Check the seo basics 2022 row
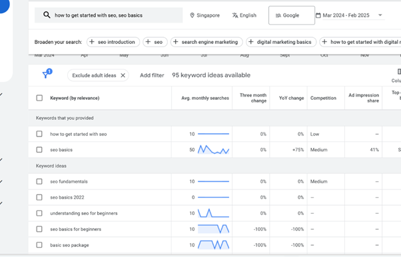401x257 pixels. 39,197
